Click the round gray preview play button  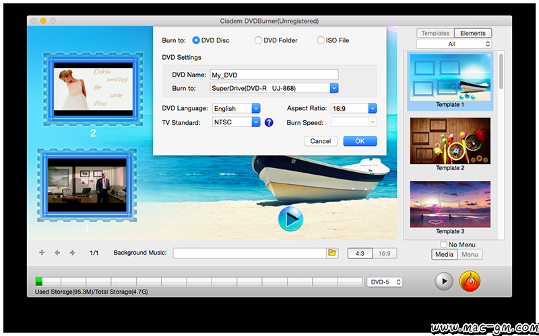tap(444, 282)
